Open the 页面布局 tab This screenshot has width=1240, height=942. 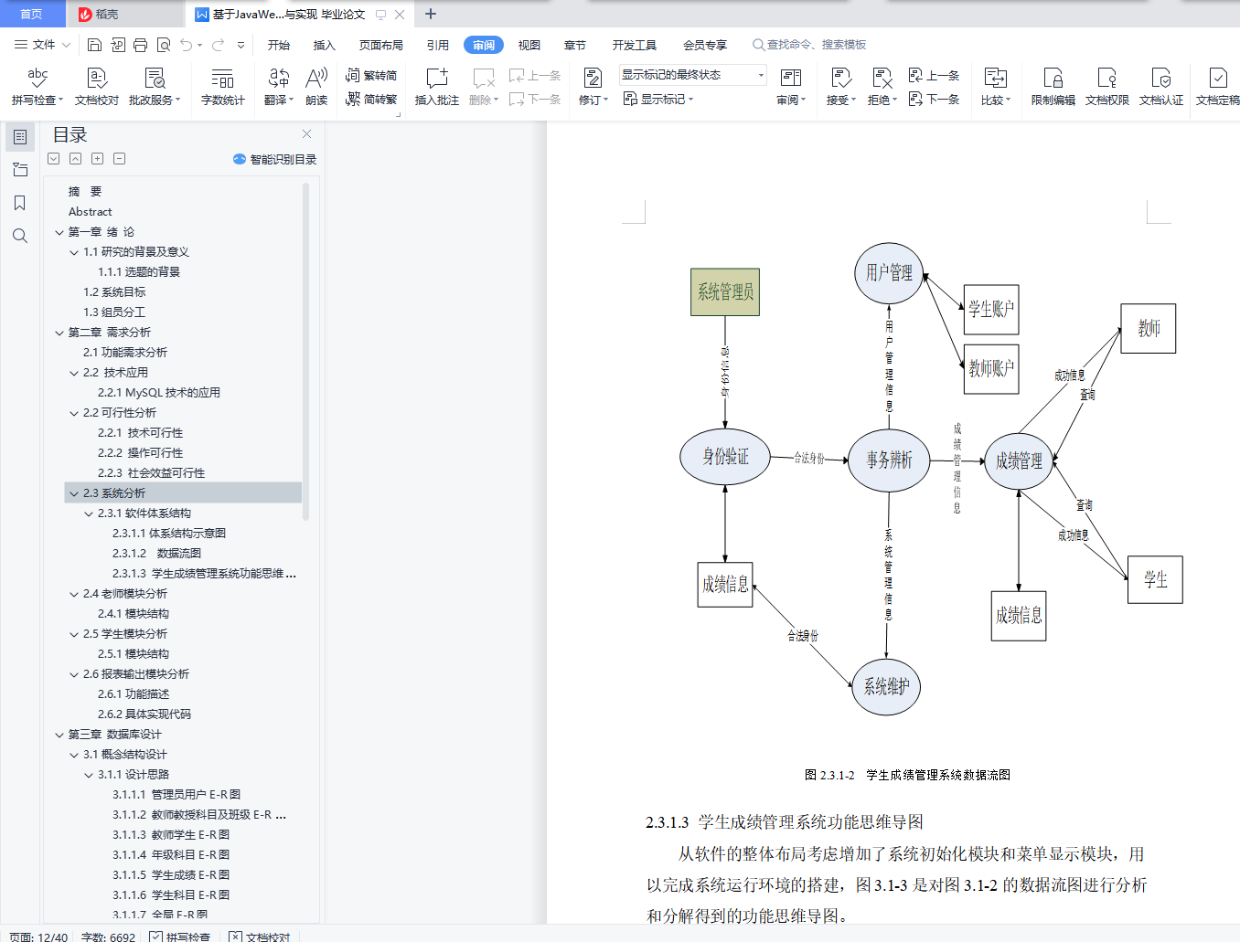coord(381,45)
